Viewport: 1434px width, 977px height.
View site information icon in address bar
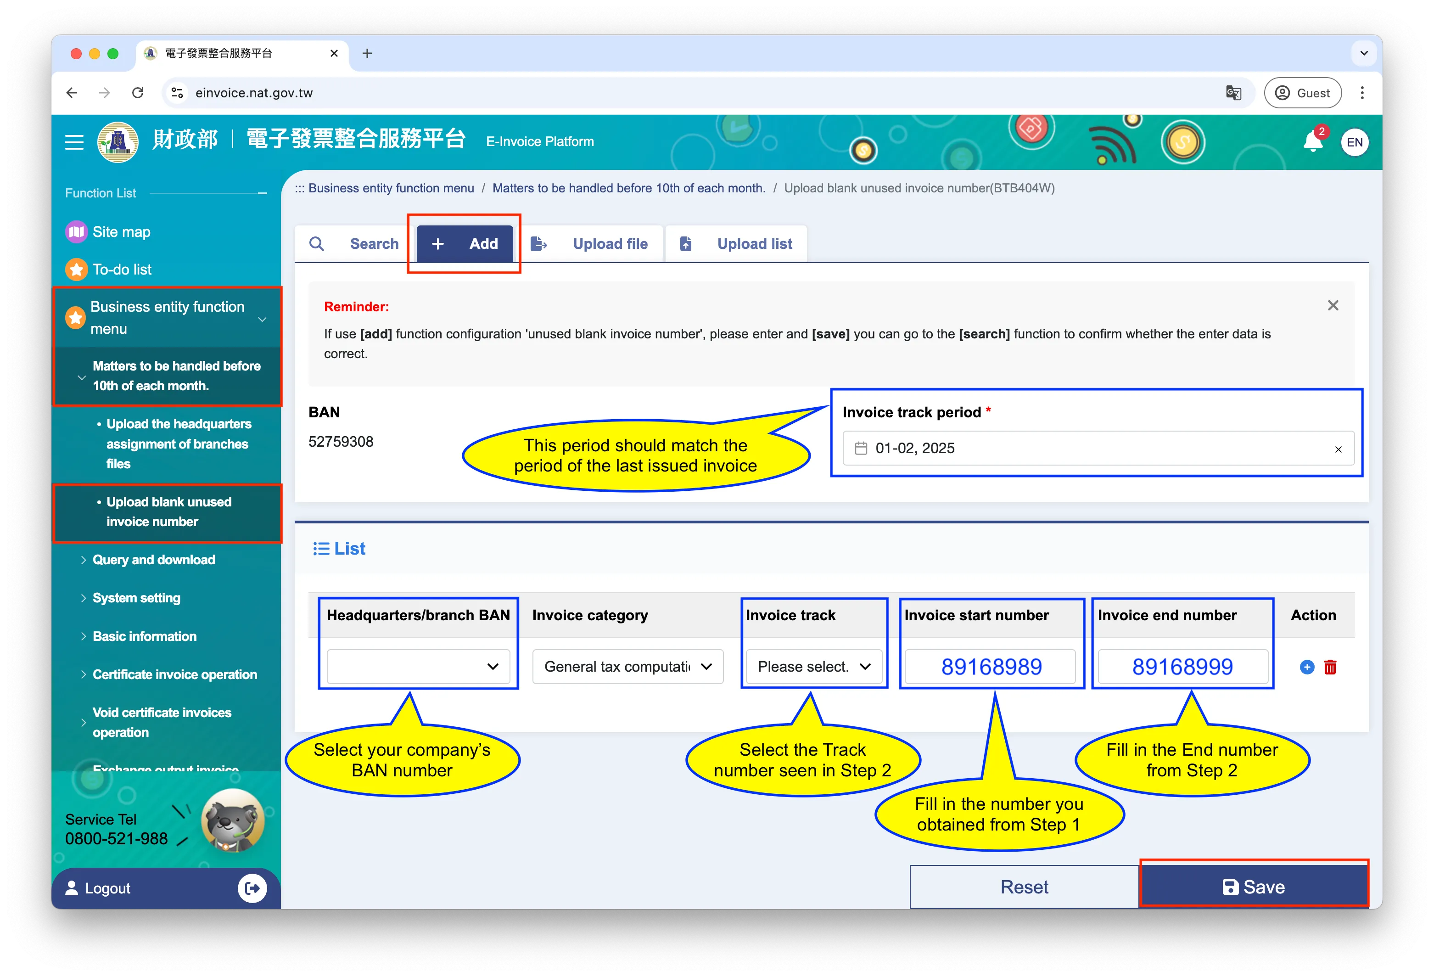(178, 93)
